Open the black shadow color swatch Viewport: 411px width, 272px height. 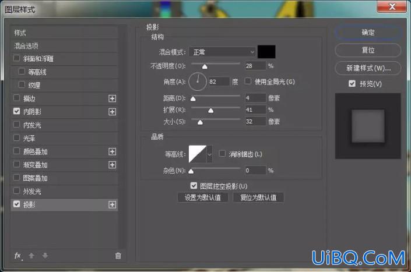(x=266, y=52)
